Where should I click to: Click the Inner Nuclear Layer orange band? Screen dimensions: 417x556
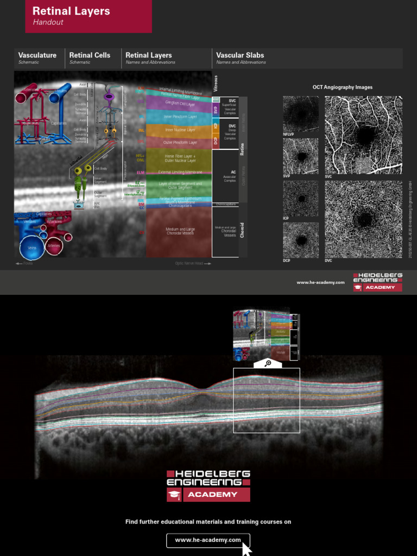(x=179, y=130)
